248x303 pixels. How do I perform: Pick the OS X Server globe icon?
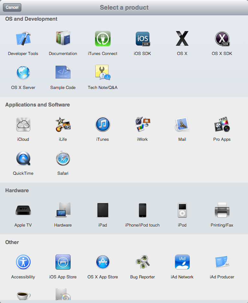(x=23, y=73)
